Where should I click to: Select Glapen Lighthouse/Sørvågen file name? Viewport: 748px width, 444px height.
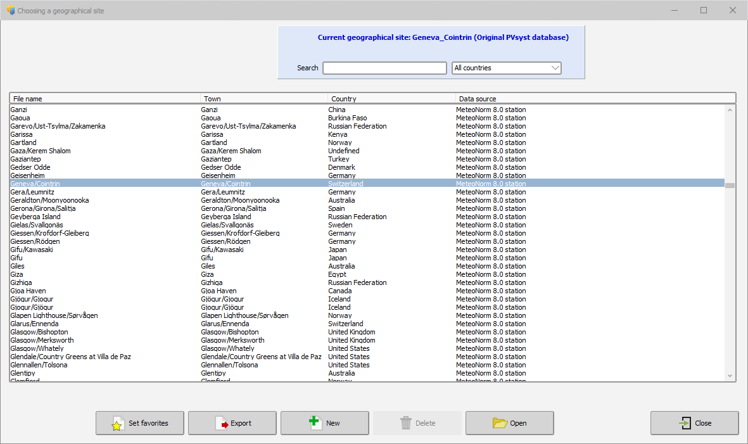tap(54, 315)
